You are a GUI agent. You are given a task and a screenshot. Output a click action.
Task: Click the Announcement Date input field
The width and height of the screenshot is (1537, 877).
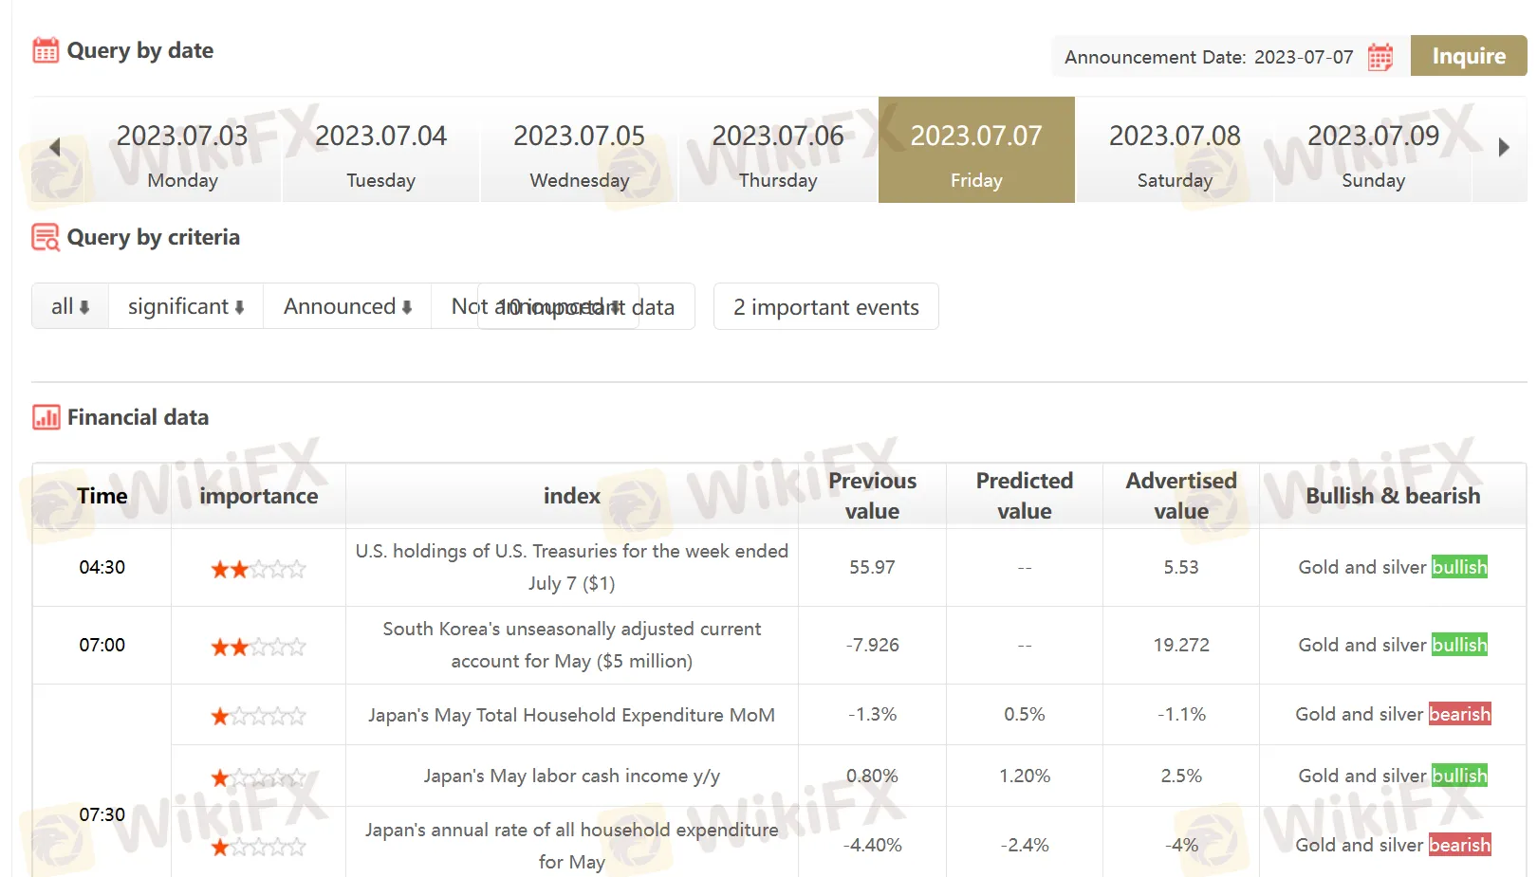tap(1210, 57)
